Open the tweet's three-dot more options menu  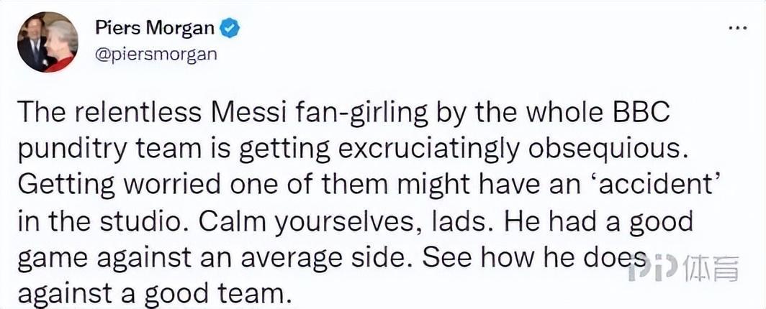pos(735,29)
